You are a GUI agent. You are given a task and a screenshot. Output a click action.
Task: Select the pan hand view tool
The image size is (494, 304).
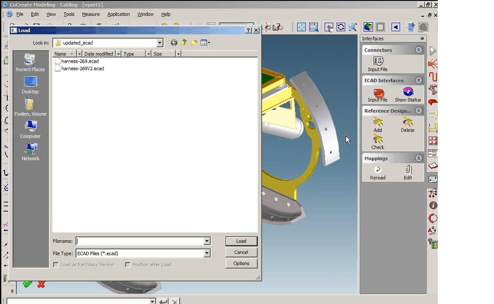[328, 27]
